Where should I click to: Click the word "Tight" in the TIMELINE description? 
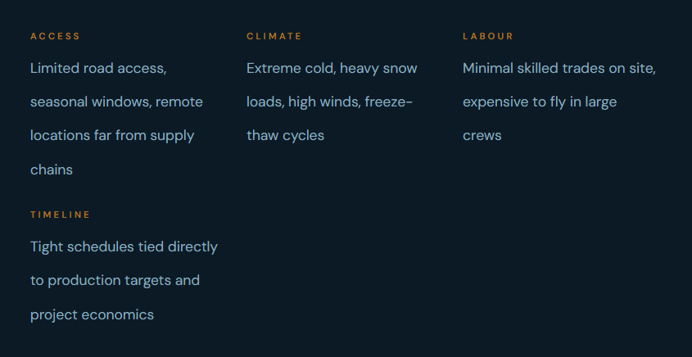(47, 246)
